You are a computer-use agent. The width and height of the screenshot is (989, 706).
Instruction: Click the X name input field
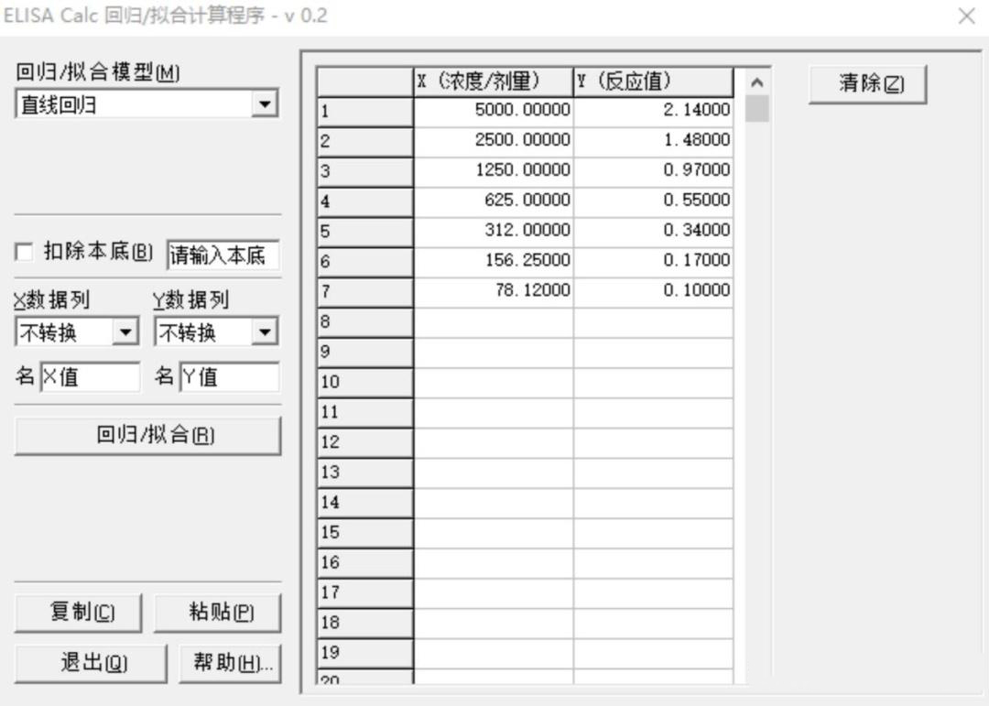[x=91, y=376]
